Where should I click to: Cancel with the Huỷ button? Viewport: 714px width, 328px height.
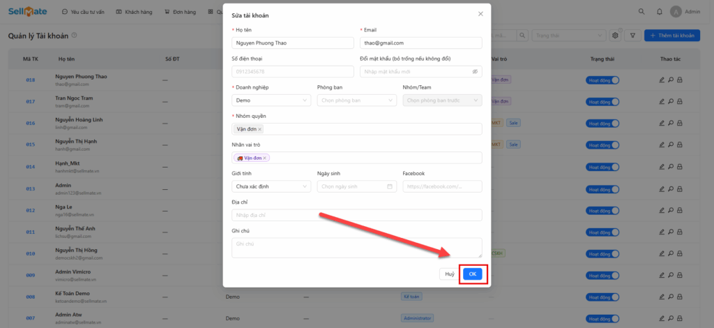click(x=450, y=274)
